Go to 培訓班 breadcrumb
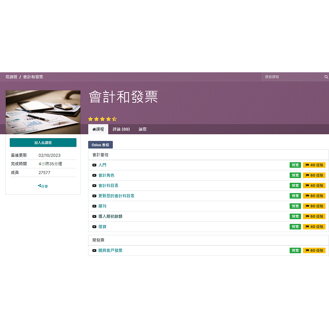 pos(11,77)
